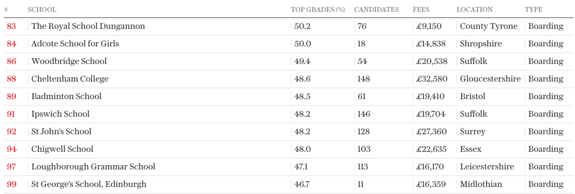
Task: Sort table by FEES header
Action: [421, 10]
